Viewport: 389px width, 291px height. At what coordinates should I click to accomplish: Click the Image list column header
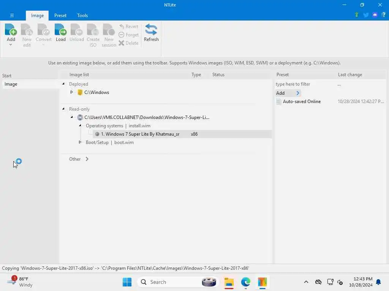79,75
